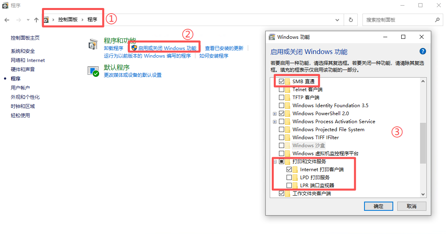Select 程序 breadcrumb in address bar
The width and height of the screenshot is (446, 234).
92,20
